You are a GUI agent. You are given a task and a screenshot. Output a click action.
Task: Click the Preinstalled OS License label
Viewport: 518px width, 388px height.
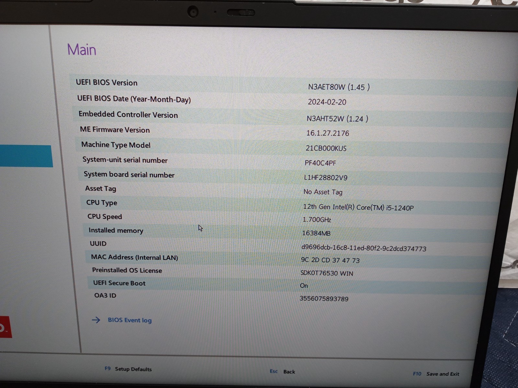(x=127, y=270)
